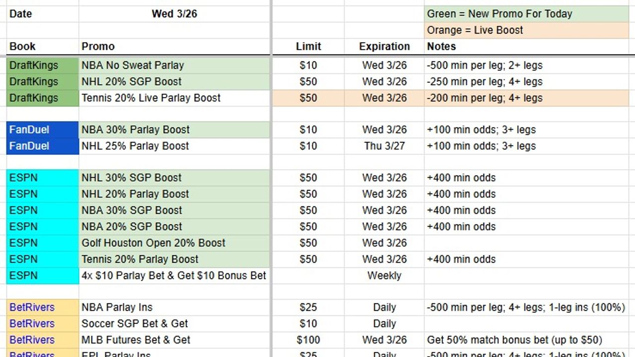
Task: Click the FanDuel NHL 25% Parlay Boost cell
Action: tap(174, 146)
